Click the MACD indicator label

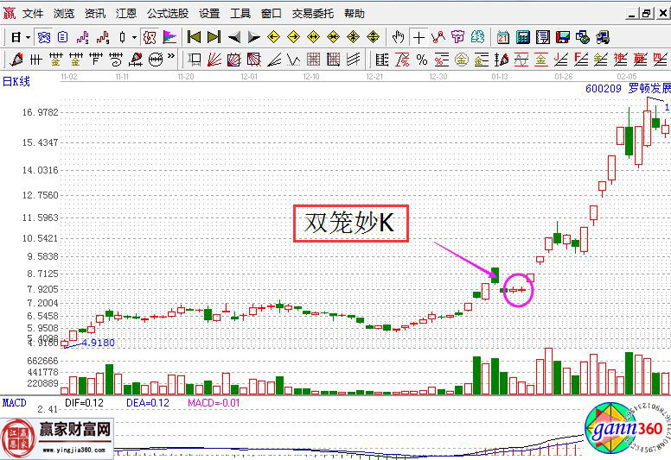point(14,402)
